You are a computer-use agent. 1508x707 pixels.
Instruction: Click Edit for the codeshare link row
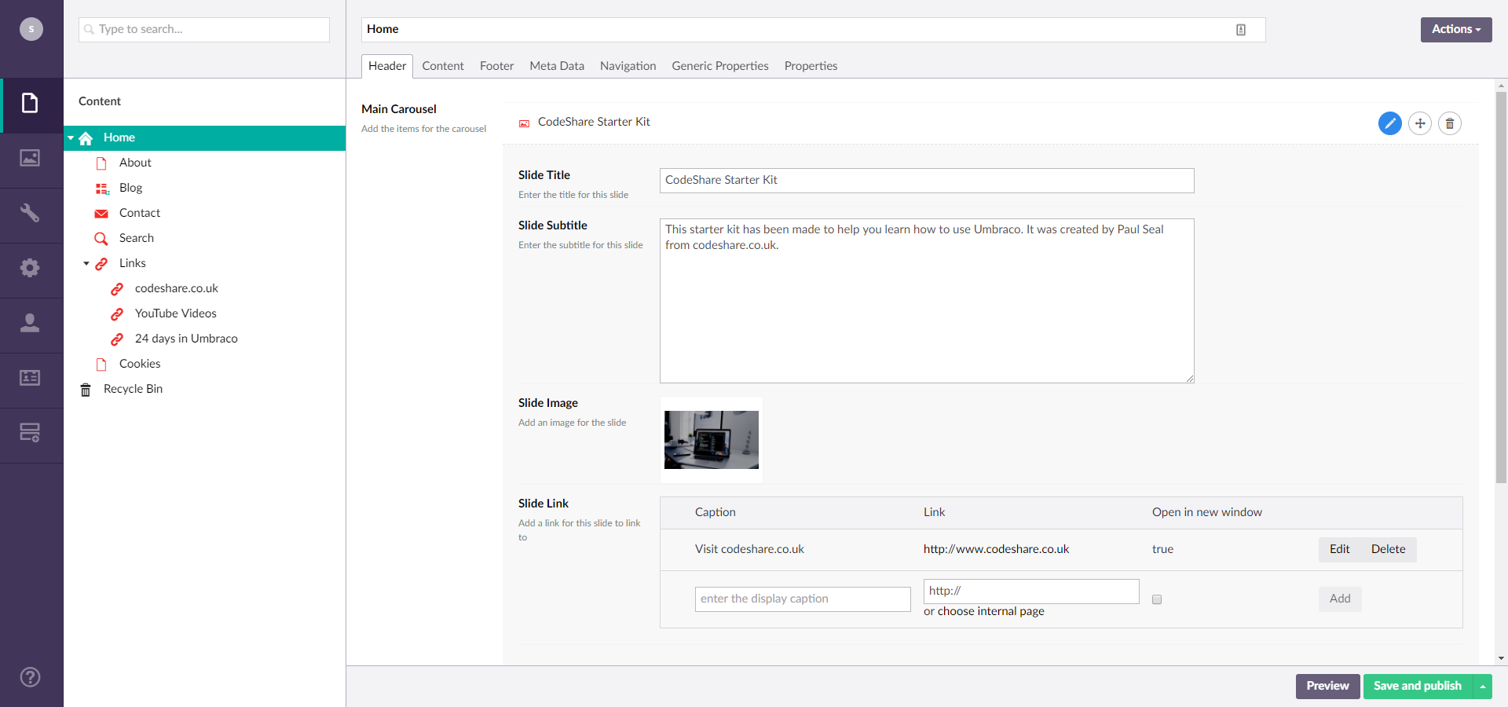(1340, 550)
